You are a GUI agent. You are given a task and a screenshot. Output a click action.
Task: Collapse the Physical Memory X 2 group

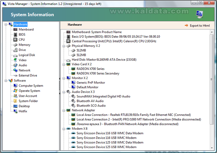64,46
